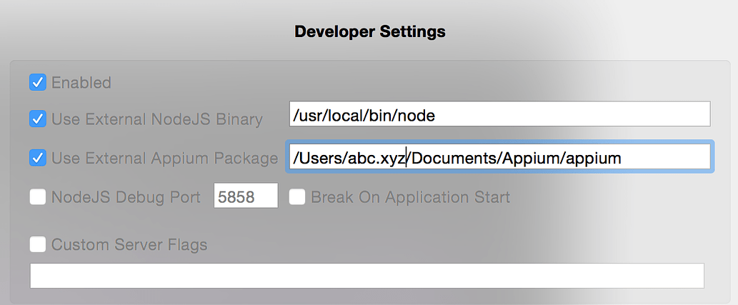Image resolution: width=738 pixels, height=305 pixels.
Task: Enable the Custom Server Flags checkbox
Action: [38, 244]
